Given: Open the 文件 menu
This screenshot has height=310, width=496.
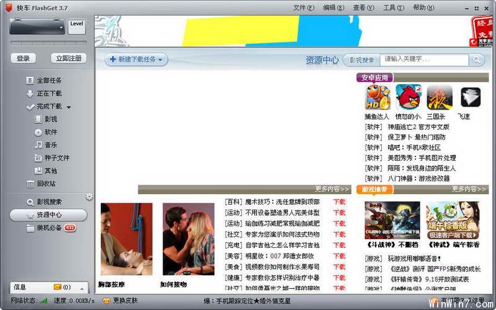Looking at the screenshot, I should (303, 7).
